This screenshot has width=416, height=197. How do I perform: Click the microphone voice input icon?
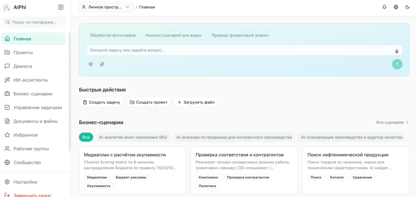(396, 51)
